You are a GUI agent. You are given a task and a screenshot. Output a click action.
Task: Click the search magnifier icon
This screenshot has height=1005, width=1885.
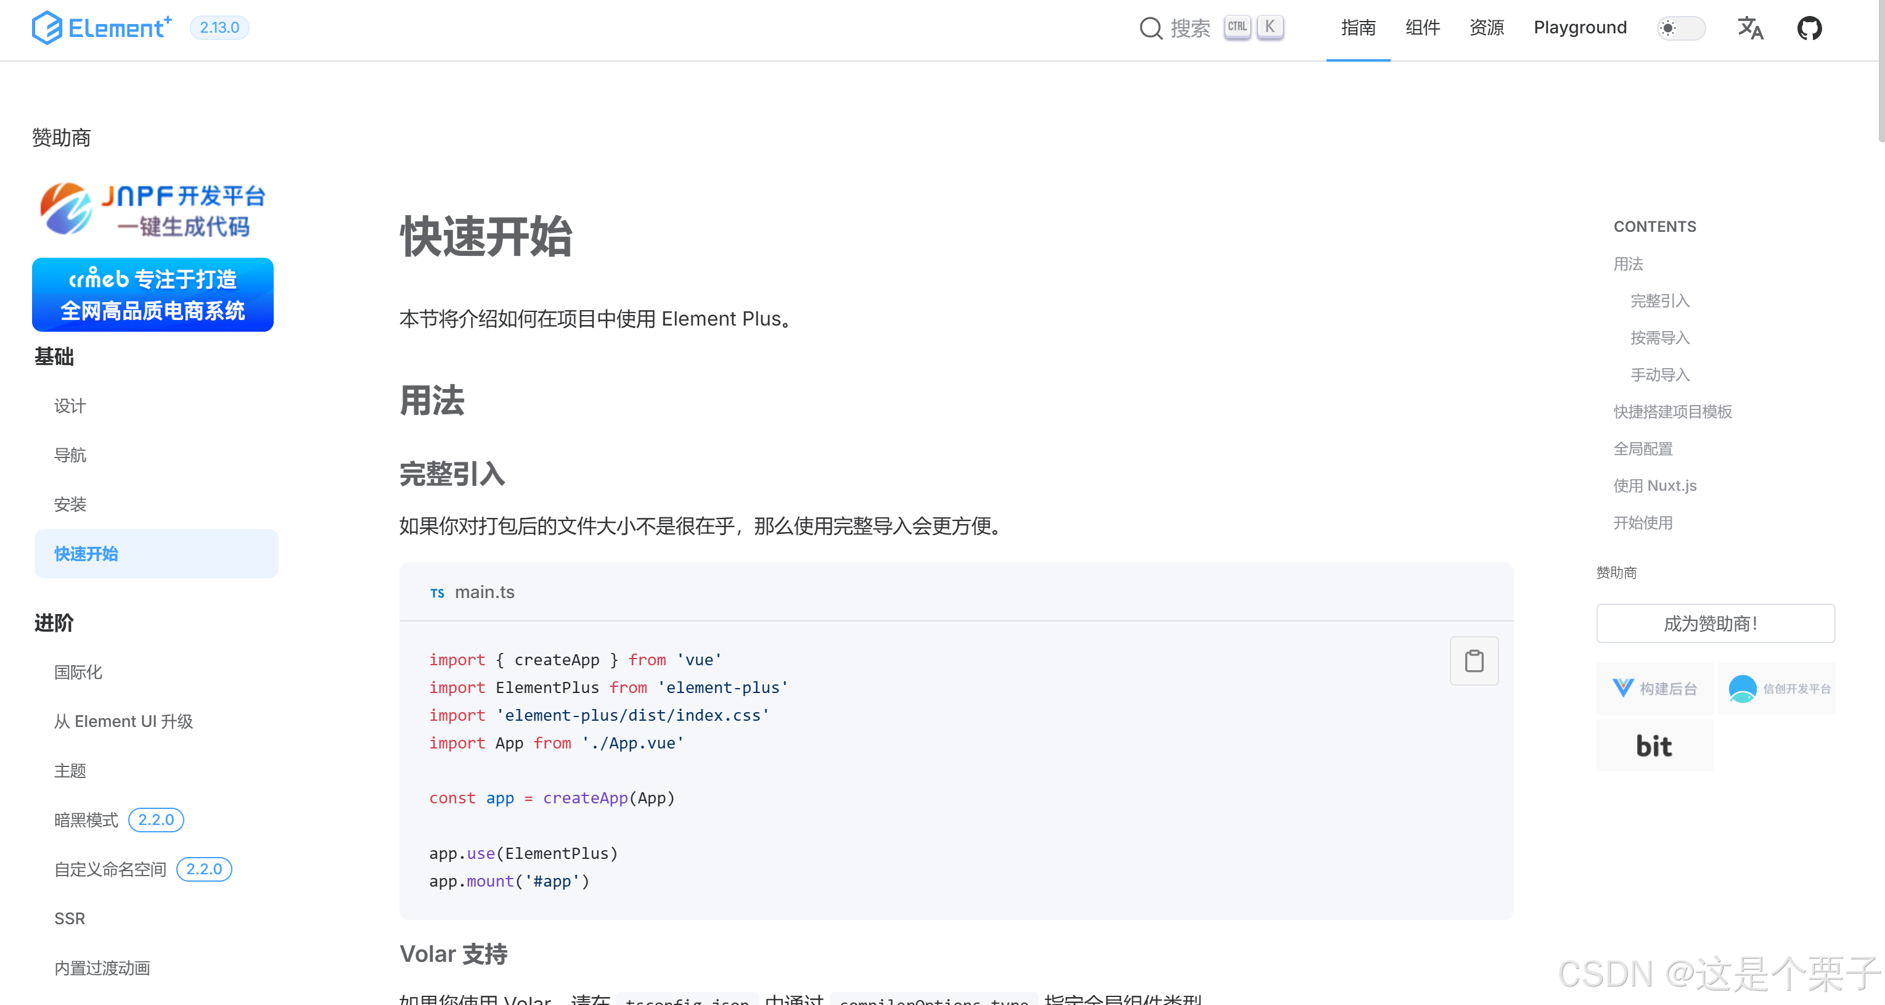(1150, 28)
